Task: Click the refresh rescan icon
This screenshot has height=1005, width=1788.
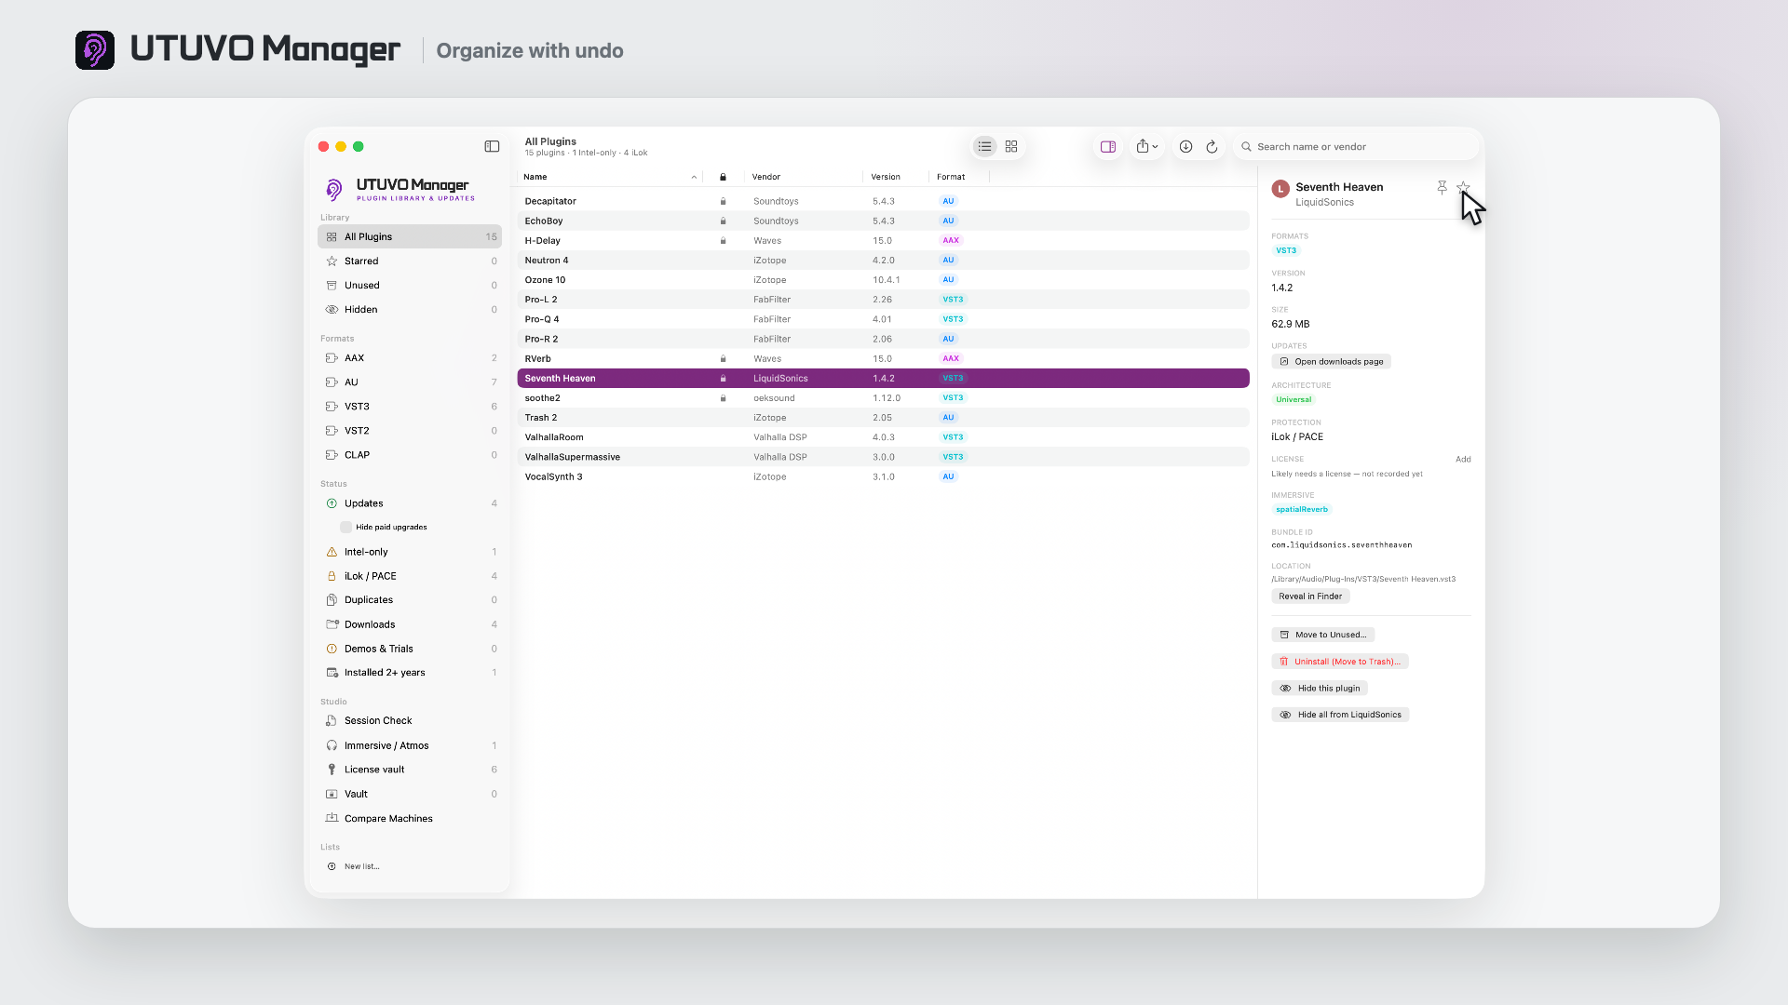Action: (x=1212, y=146)
